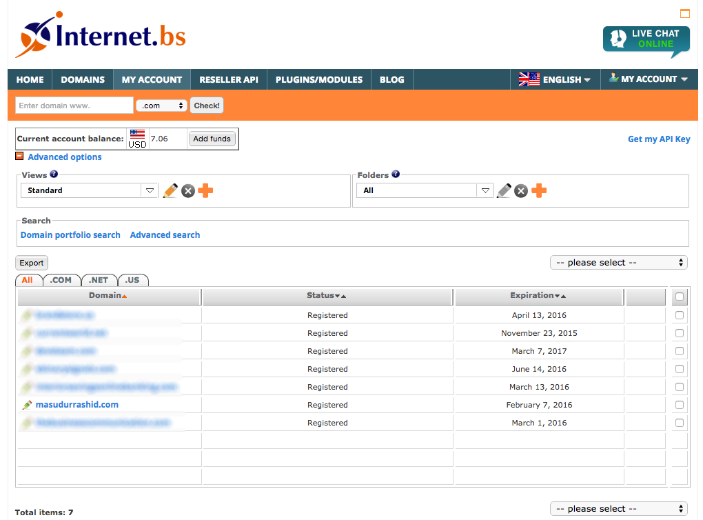Click the delete X icon in Views
The image size is (703, 520).
188,191
